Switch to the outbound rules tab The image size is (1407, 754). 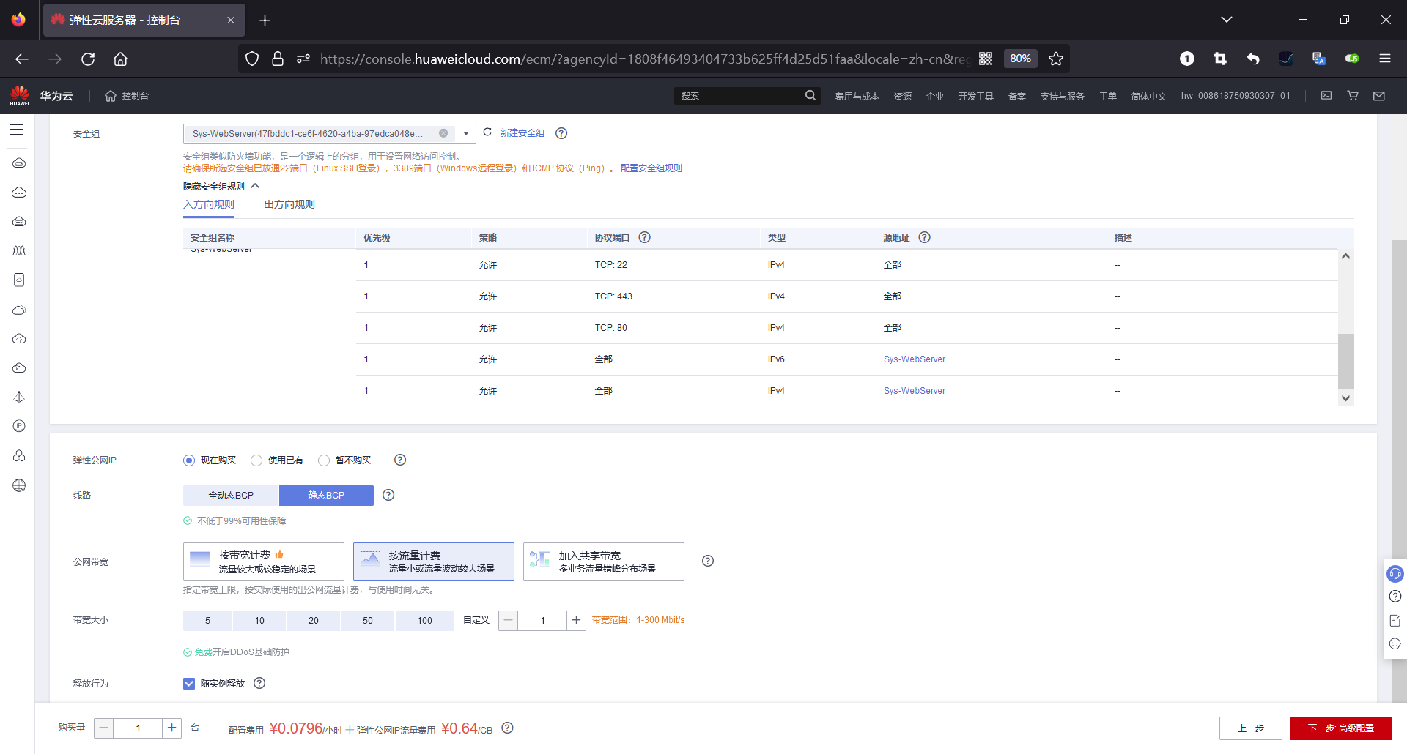click(289, 204)
